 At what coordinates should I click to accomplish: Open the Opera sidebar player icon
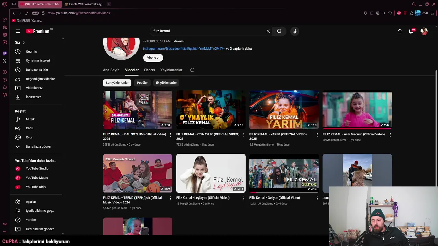tap(4, 72)
